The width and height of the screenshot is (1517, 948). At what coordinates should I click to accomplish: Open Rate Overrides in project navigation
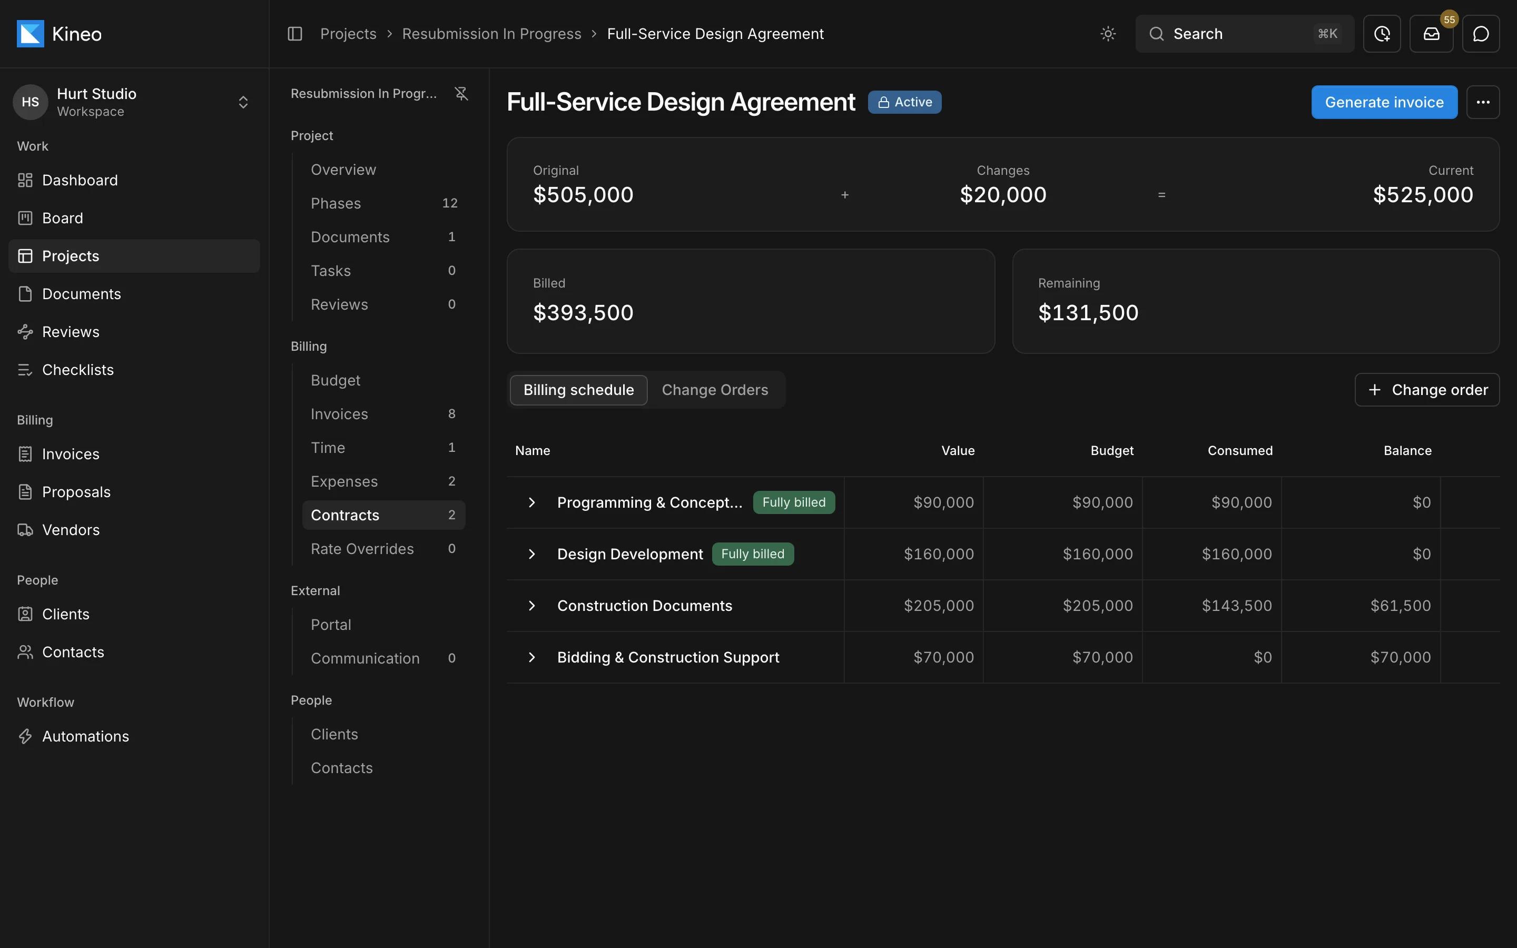(x=383, y=549)
